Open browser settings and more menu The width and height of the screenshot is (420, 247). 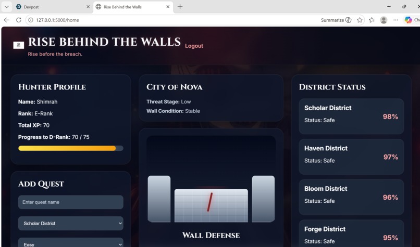point(396,20)
